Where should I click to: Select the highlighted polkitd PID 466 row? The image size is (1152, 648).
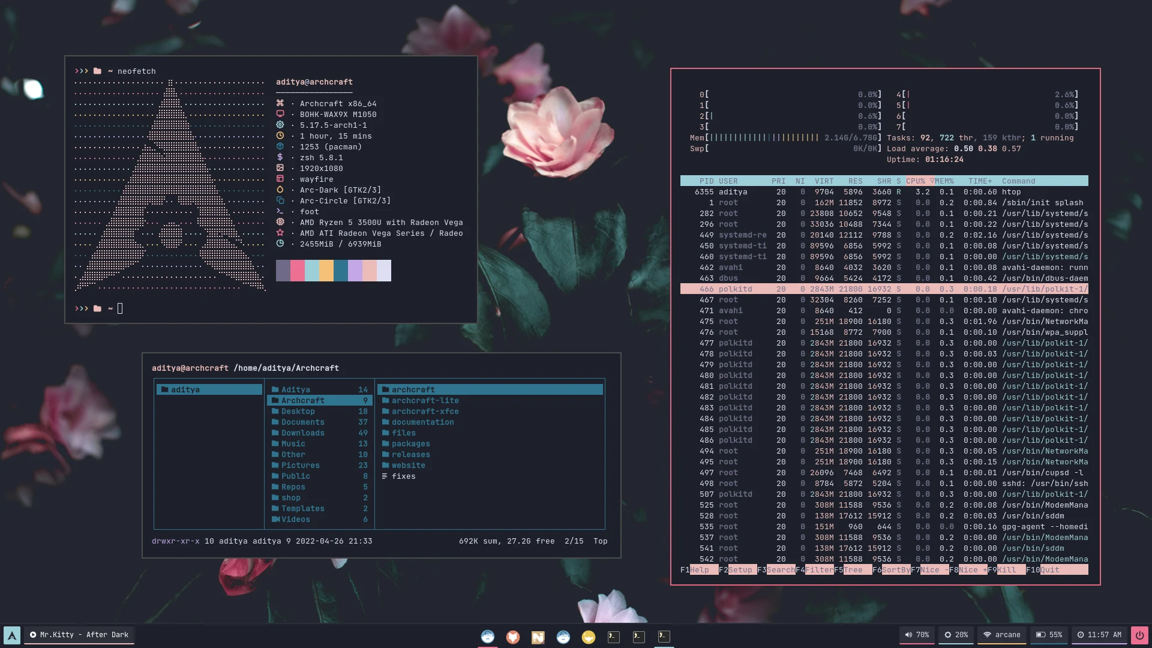click(884, 289)
